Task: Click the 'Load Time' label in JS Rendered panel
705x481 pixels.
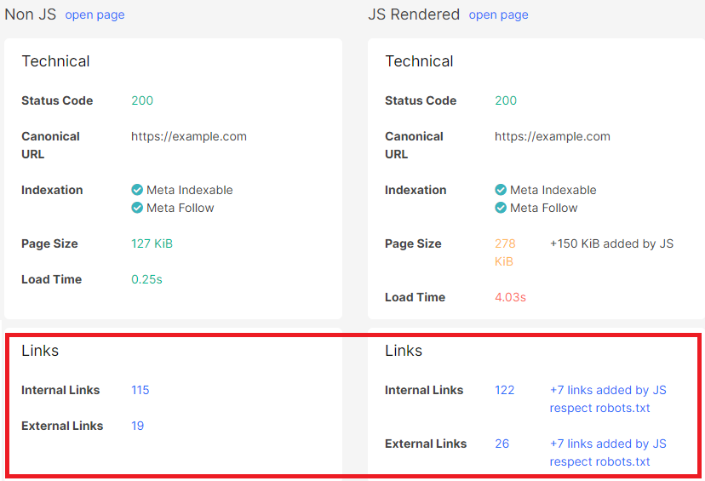Action: [415, 297]
